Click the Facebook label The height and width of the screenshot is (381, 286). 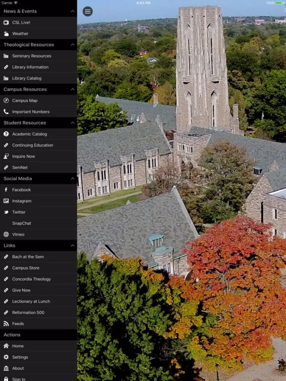[x=21, y=190]
